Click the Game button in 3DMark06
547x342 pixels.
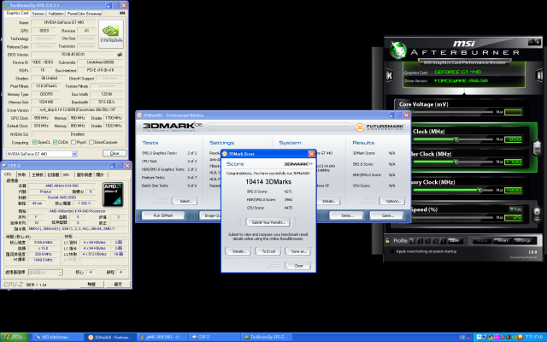point(386,215)
